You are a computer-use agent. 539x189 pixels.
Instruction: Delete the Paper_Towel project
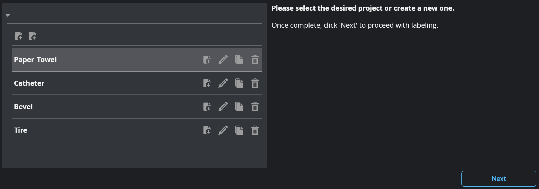[255, 60]
